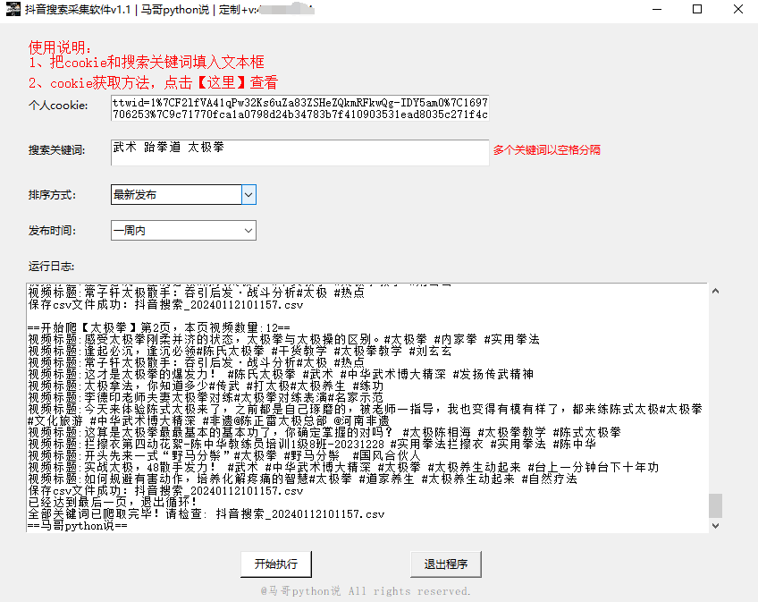Click log line '开头先来一式"野马分鬃"'
Screen dimensions: 758x602
coord(224,455)
